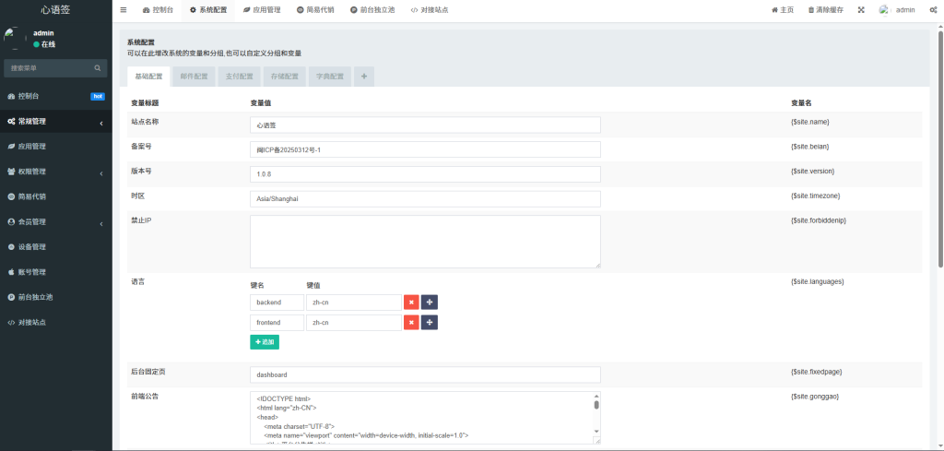Image resolution: width=944 pixels, height=451 pixels.
Task: Click the fullscreen toggle icon in top bar
Action: (861, 9)
